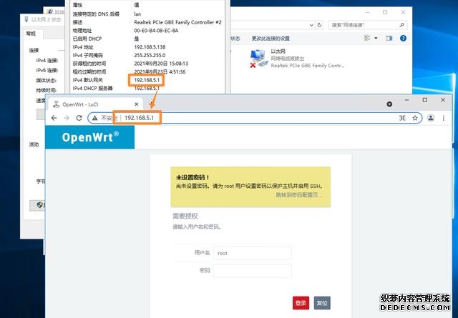The height and width of the screenshot is (318, 458).
Task: Go forward in the Chrome browser
Action: (67, 118)
